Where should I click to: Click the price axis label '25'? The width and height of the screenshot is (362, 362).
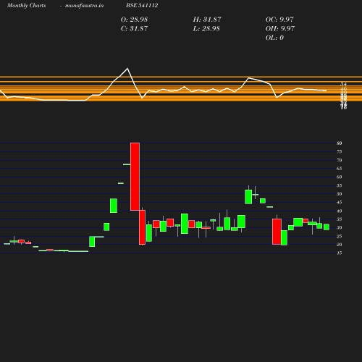click(340, 236)
